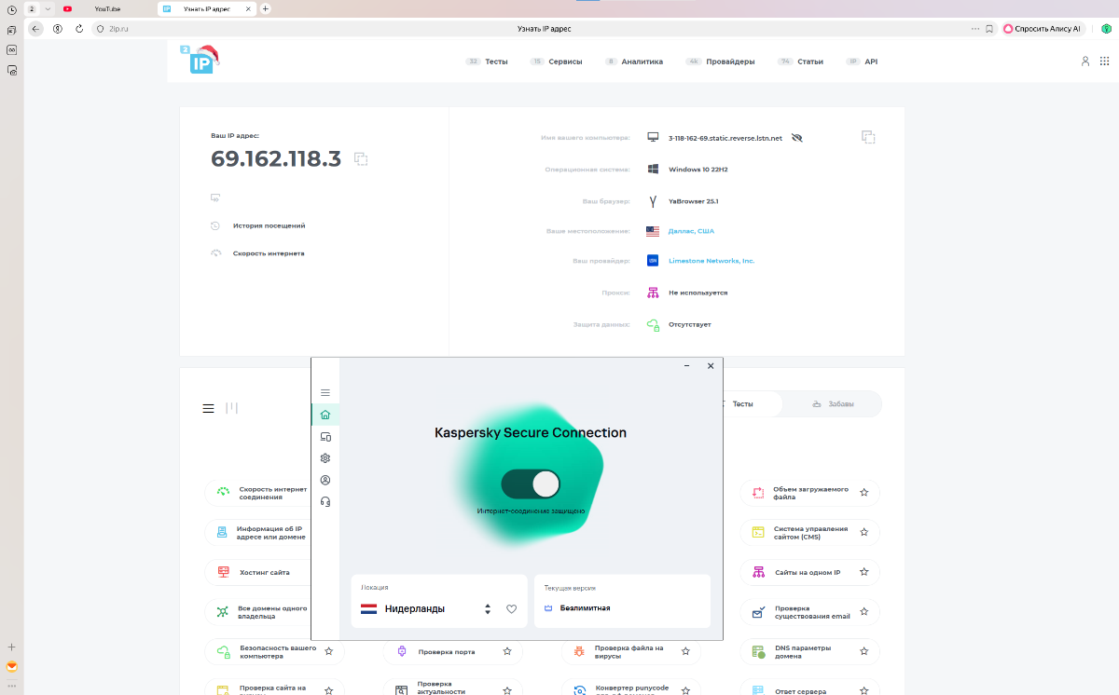The height and width of the screenshot is (695, 1119).
Task: Go back in browser
Action: pyautogui.click(x=36, y=29)
